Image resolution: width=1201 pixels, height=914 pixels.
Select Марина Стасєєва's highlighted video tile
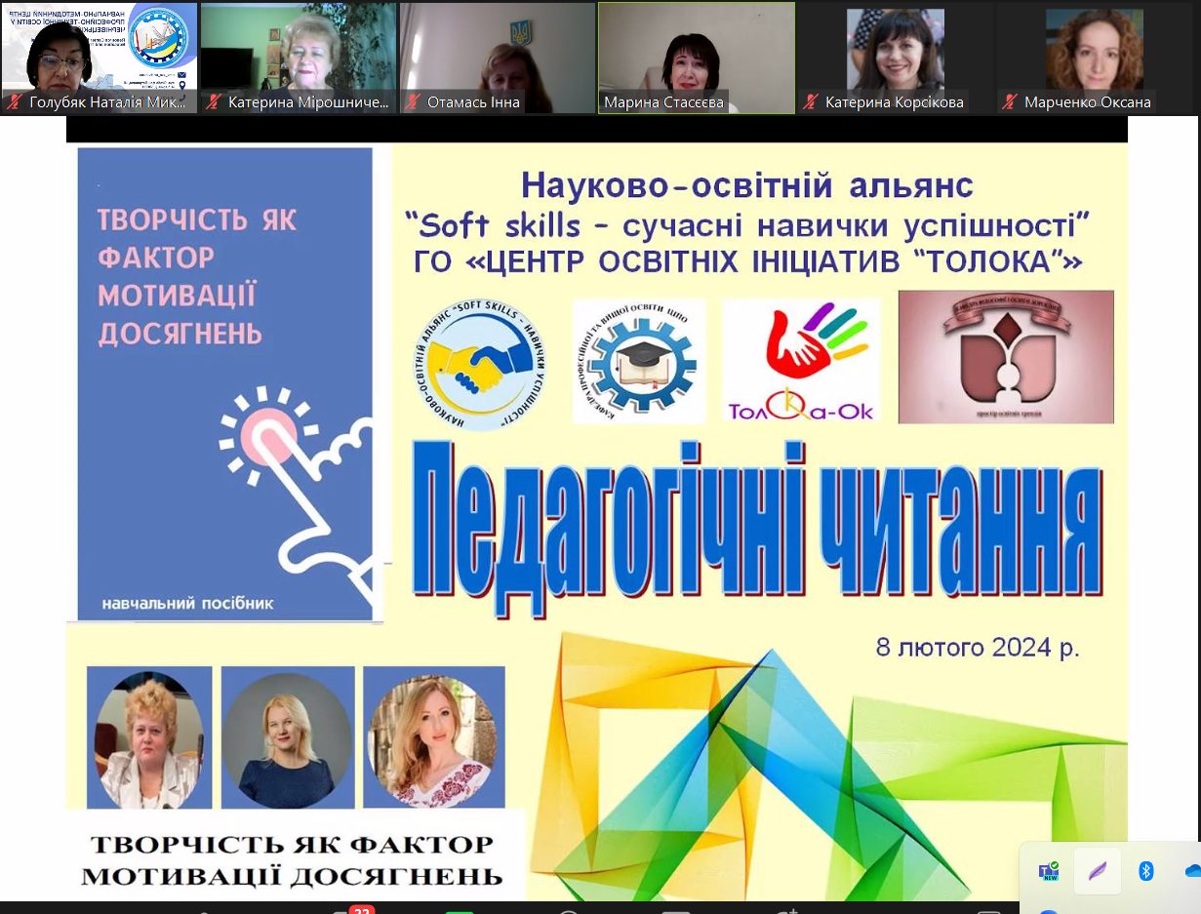697,58
